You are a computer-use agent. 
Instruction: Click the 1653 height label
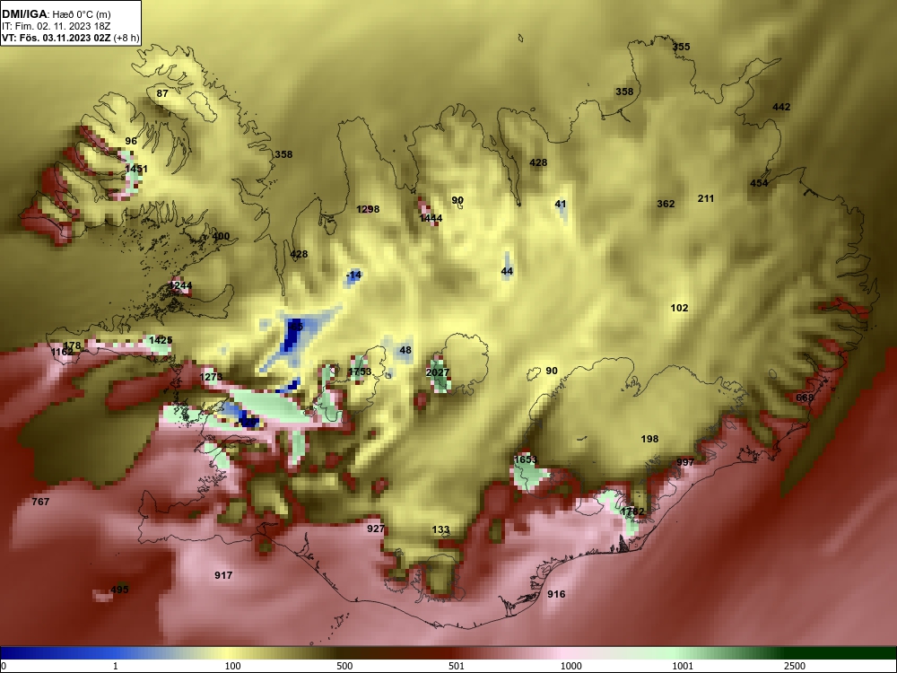pos(526,459)
